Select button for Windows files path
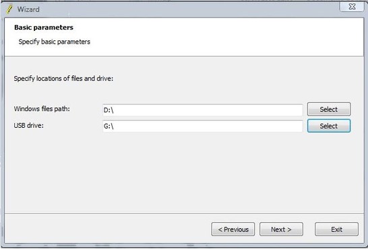 point(329,109)
